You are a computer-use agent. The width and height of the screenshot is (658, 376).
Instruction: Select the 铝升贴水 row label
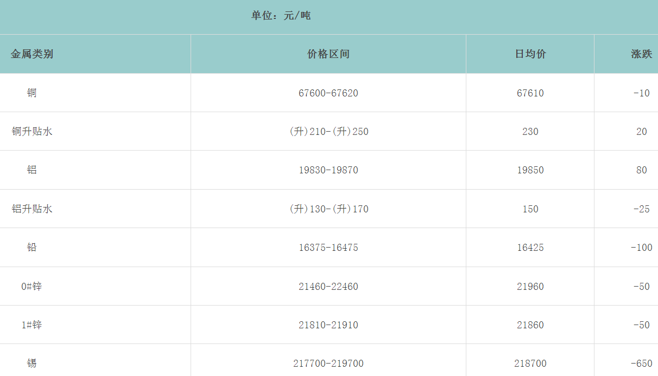coord(32,209)
